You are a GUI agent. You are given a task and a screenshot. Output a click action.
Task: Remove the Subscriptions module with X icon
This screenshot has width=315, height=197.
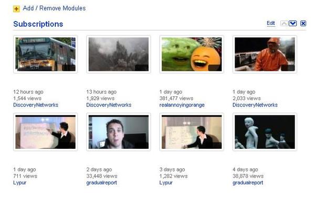(x=303, y=24)
